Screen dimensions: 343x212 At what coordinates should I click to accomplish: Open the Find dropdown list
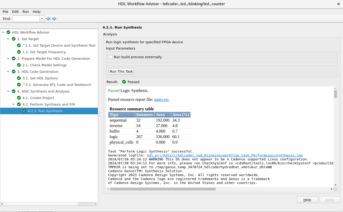pyautogui.click(x=42, y=19)
